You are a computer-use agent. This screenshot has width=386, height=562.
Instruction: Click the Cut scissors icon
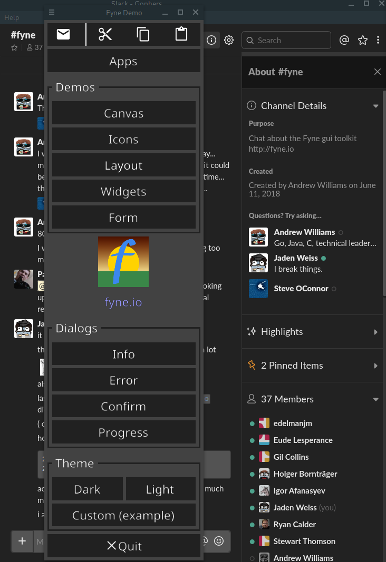[x=105, y=34]
